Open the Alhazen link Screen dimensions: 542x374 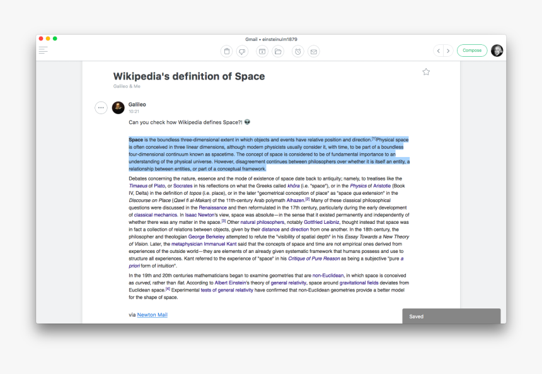pyautogui.click(x=296, y=201)
